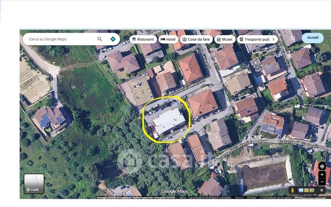Focus the Cerca su Google Maps field
Image resolution: width=331 pixels, height=207 pixels.
click(61, 39)
